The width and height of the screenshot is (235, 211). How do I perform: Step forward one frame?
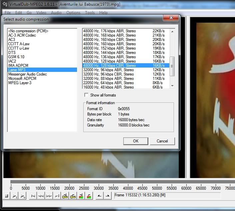pyautogui.click(x=49, y=196)
